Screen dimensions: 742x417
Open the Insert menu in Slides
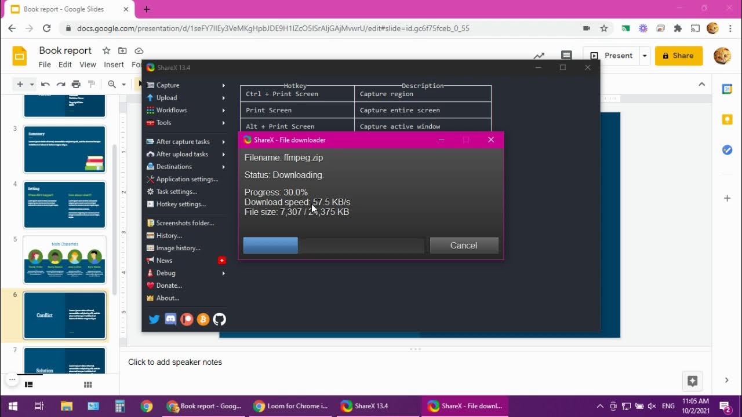point(114,64)
